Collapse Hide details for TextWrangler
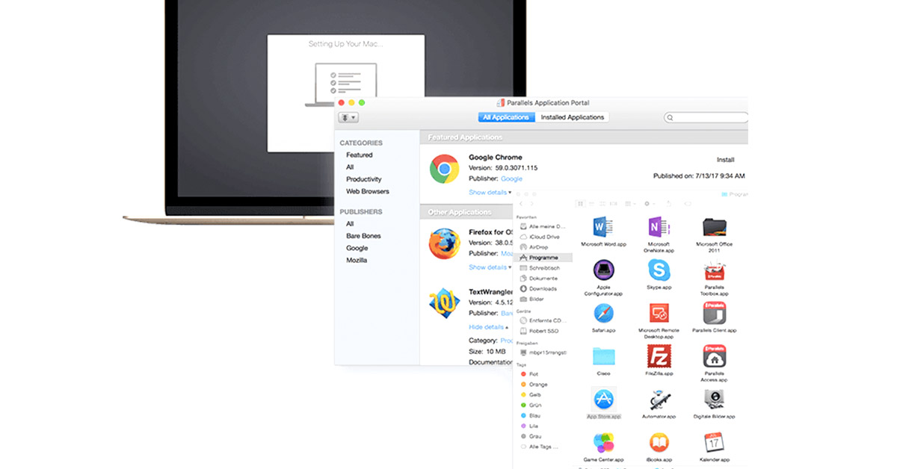The image size is (897, 469). click(488, 327)
